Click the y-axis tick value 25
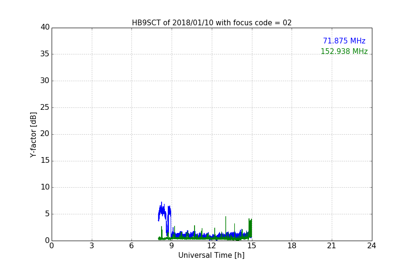 coord(45,107)
